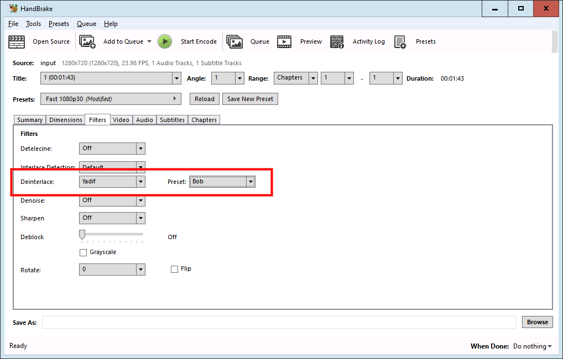Open the start chapter dropdown
This screenshot has width=563, height=359.
337,78
